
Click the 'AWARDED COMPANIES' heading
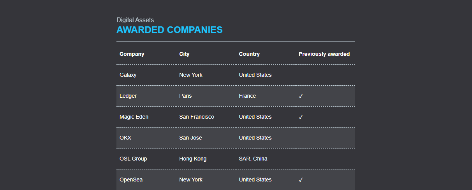pyautogui.click(x=169, y=30)
